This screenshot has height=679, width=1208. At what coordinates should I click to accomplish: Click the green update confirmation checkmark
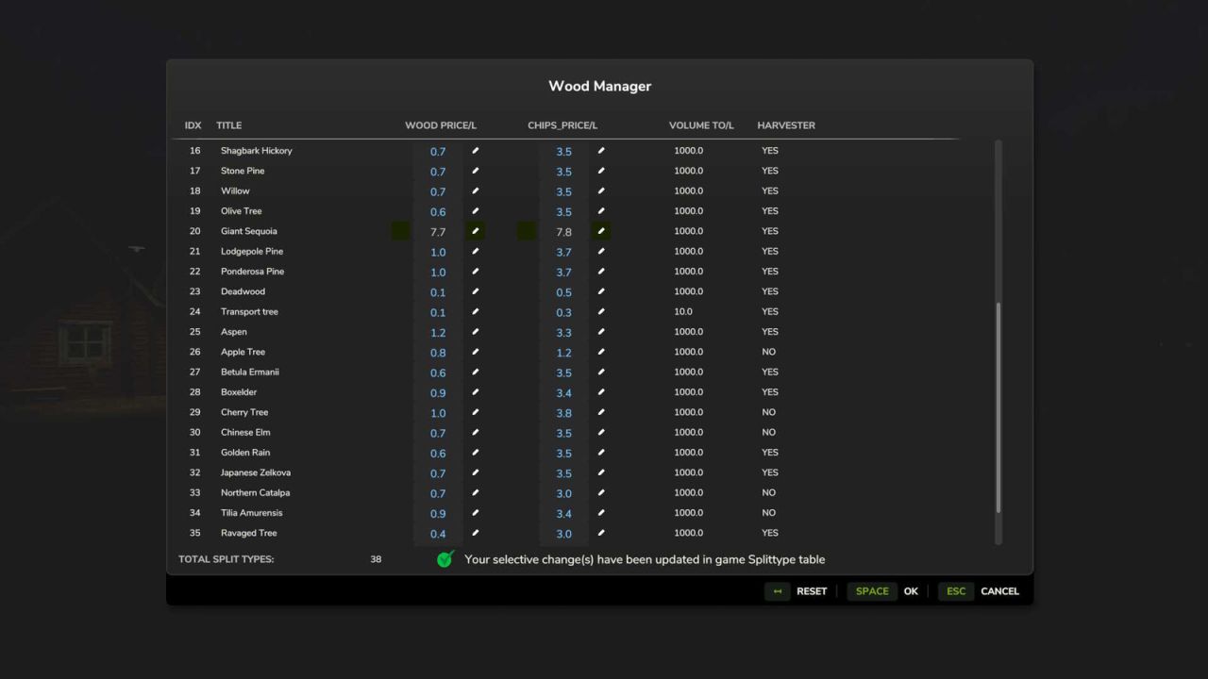[x=445, y=559]
